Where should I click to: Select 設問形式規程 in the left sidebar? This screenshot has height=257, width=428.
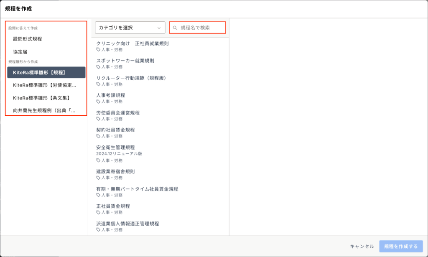tap(28, 39)
